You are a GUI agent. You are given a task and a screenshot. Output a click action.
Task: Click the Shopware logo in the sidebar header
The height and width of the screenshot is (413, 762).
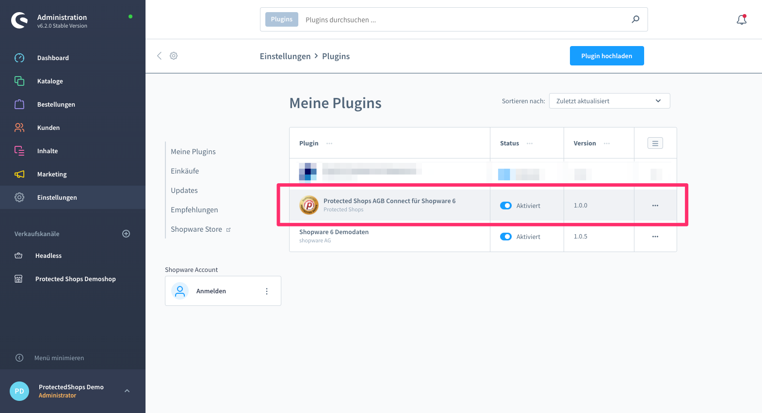20,20
